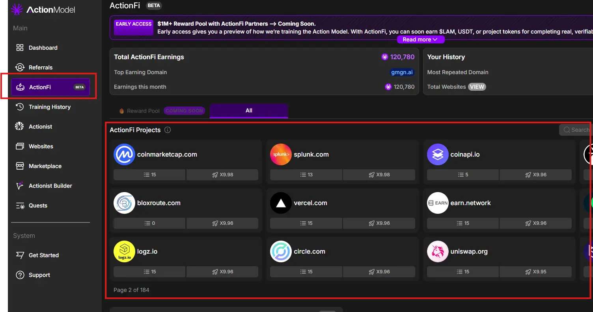Viewport: 593px width, 312px height.
Task: Click coinmarketcap.com X9.98 multiplier
Action: tap(222, 175)
